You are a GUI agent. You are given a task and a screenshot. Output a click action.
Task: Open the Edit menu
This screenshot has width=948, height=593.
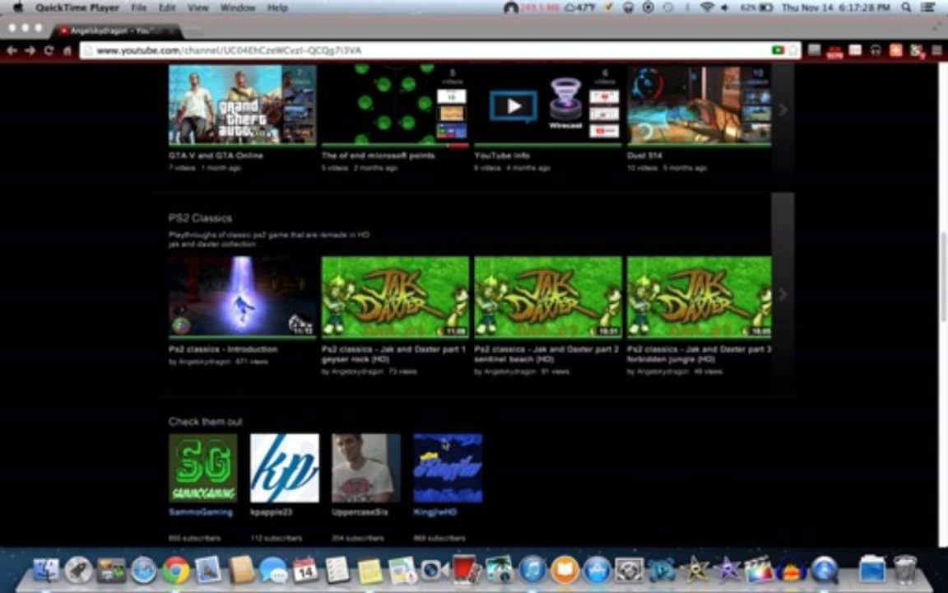[167, 8]
